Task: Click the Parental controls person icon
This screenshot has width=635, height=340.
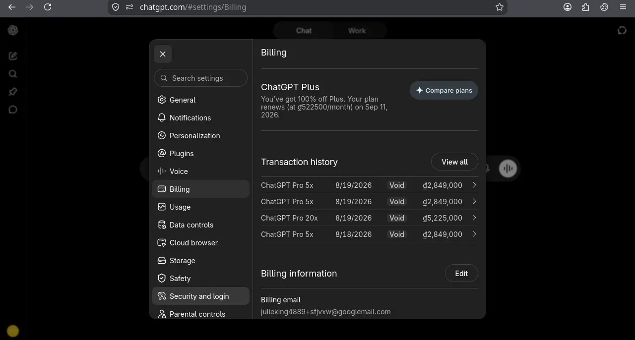Action: point(161,314)
